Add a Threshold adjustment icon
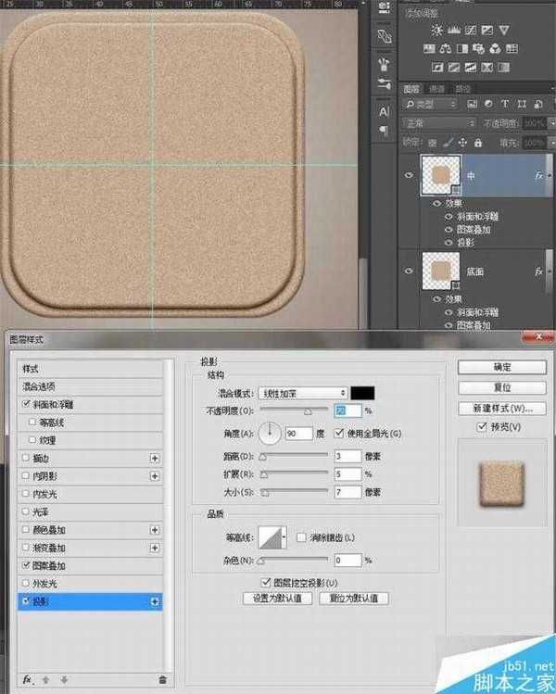 coord(471,68)
